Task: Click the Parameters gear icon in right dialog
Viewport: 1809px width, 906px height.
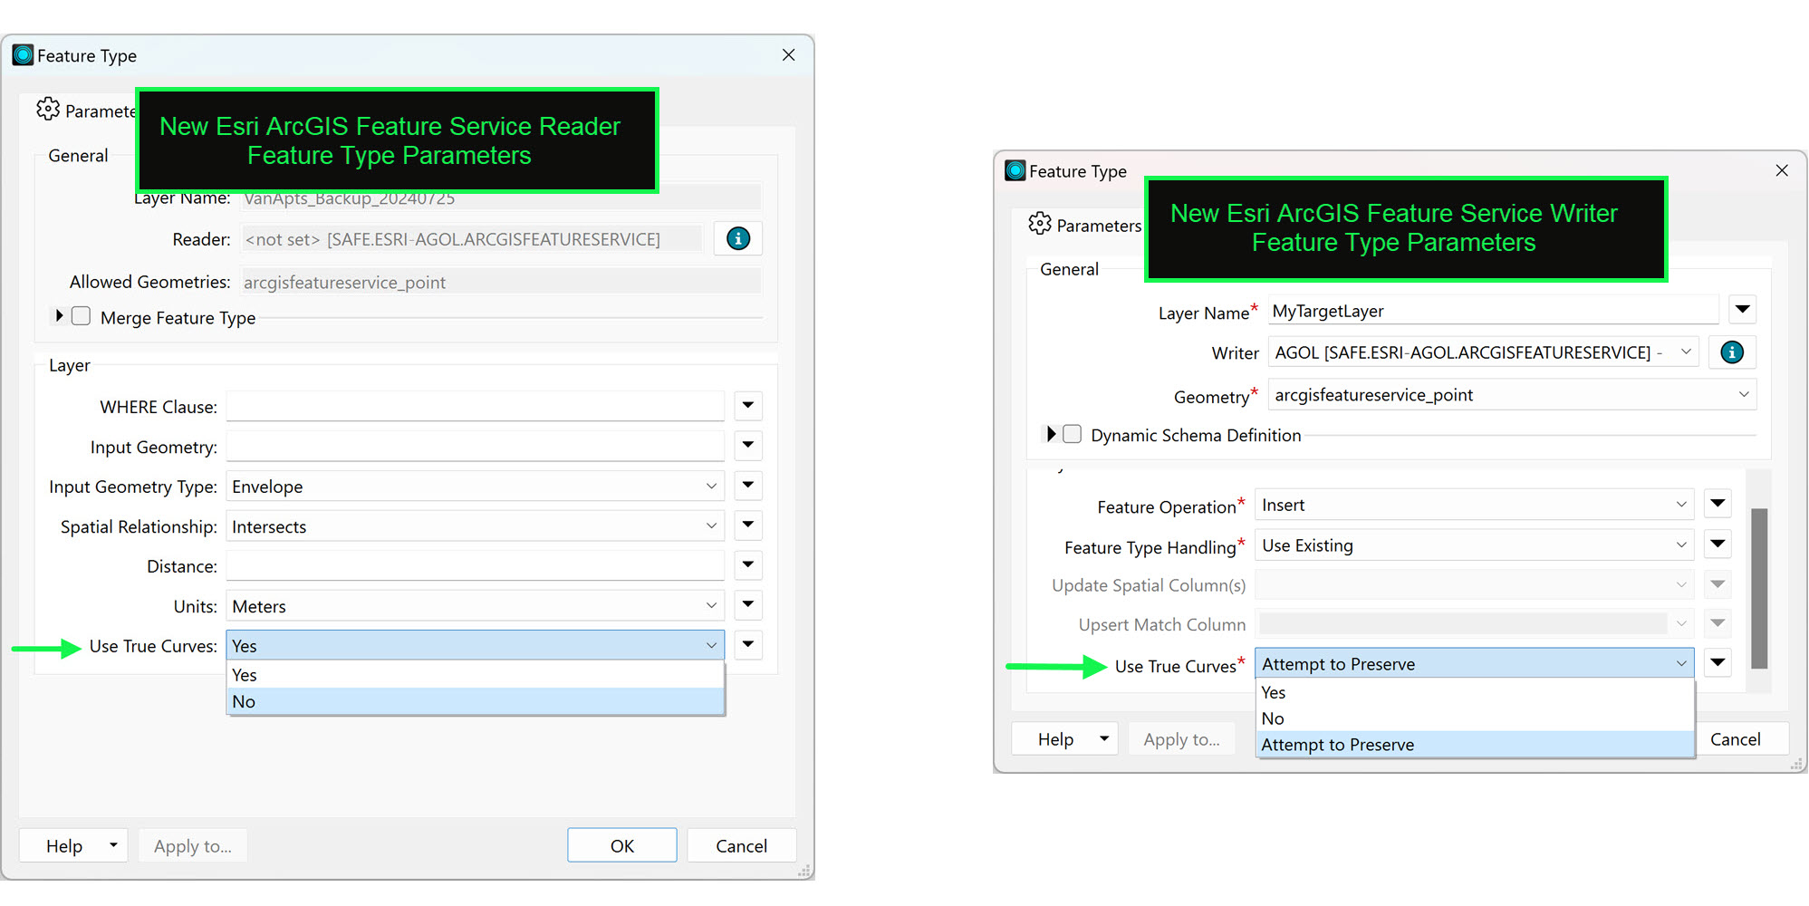Action: click(1040, 224)
